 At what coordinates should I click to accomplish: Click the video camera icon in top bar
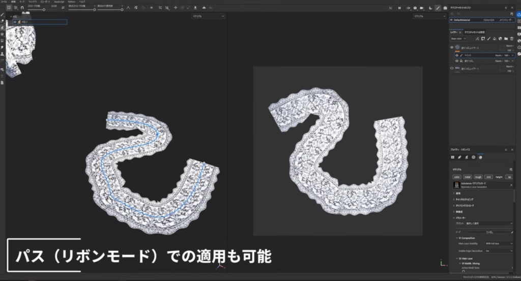click(422, 8)
